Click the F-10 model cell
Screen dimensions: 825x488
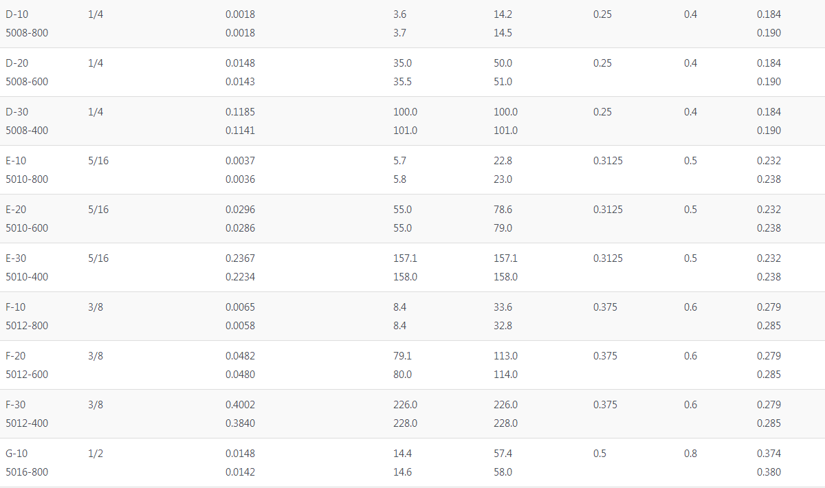click(16, 307)
